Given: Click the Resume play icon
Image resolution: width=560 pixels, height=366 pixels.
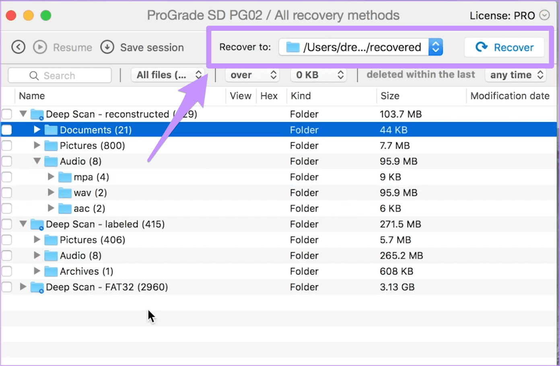Looking at the screenshot, I should click(40, 47).
